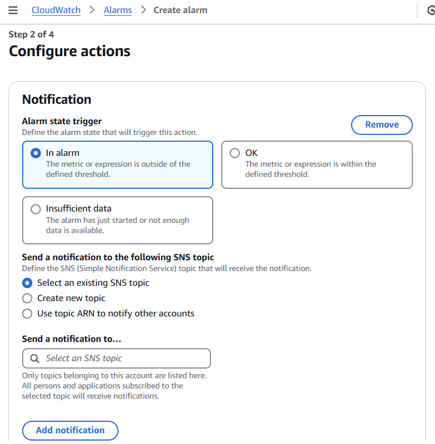Pick Use topic ARN to notify other accounts
The image size is (435, 444).
(x=27, y=314)
